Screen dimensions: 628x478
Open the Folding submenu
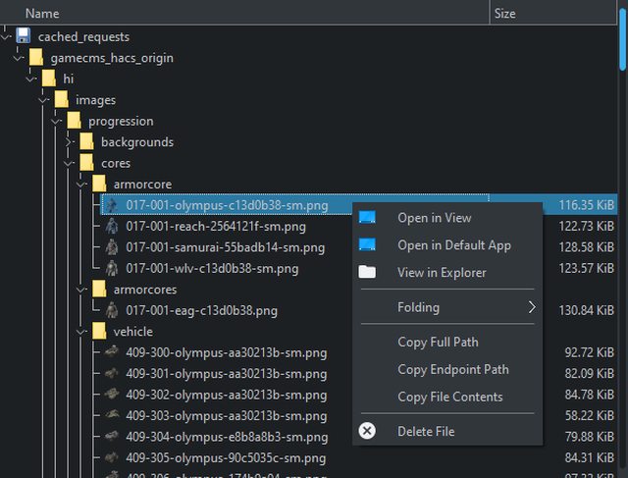point(447,307)
